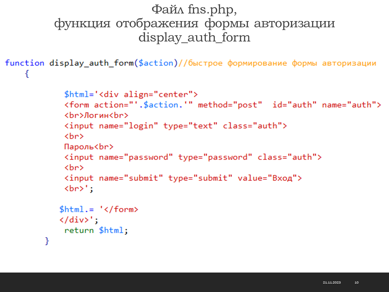Viewport: 389px width, 292px height.
Task: Click the subtitle line 'функция отображения формы авторизации'
Action: [194, 24]
